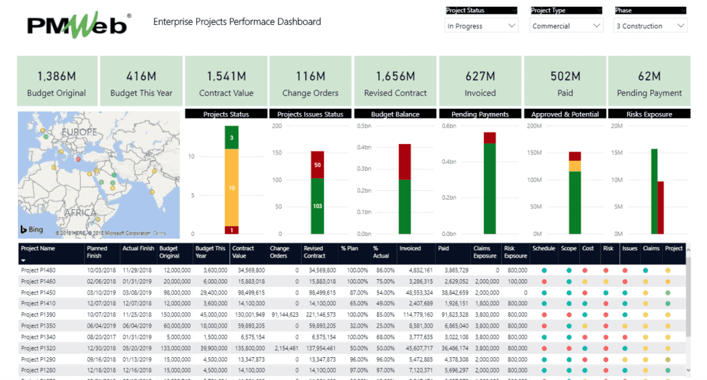Click Project status dot for Project P1450

point(668,292)
